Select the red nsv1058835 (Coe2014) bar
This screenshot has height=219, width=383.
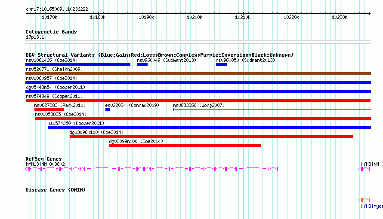[x=203, y=119]
